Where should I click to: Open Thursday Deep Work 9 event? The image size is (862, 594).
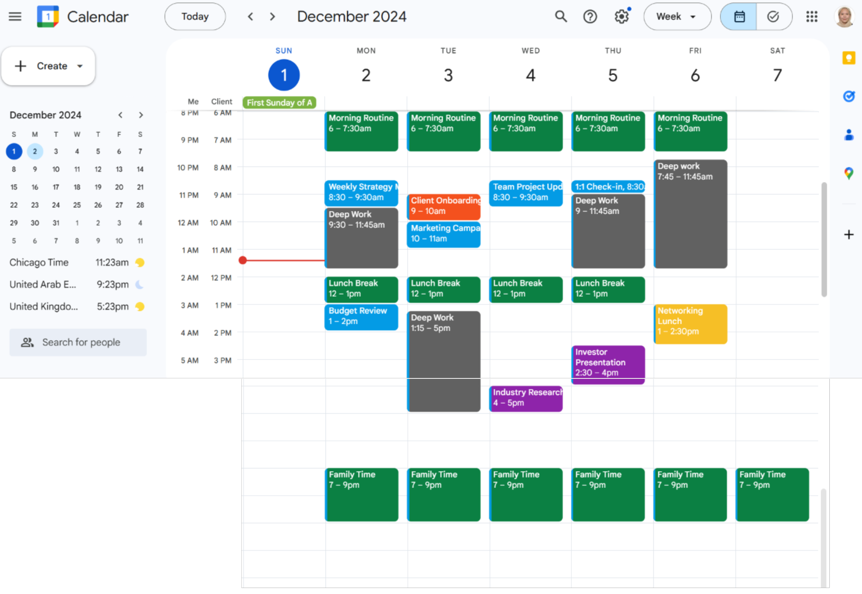tap(608, 231)
